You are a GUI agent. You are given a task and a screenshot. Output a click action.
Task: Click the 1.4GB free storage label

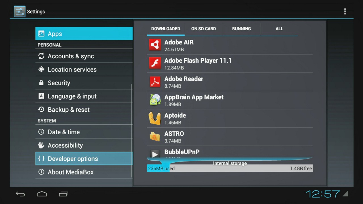(301, 168)
